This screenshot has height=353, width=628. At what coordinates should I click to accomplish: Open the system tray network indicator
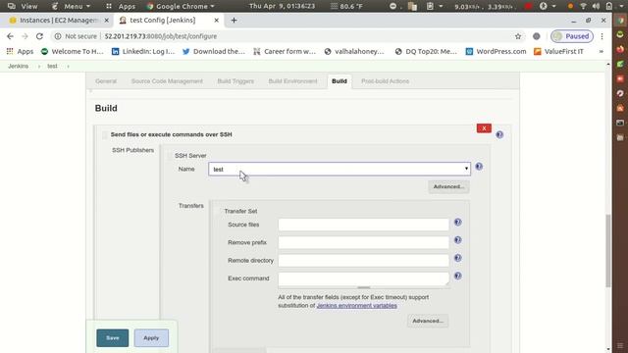point(583,6)
